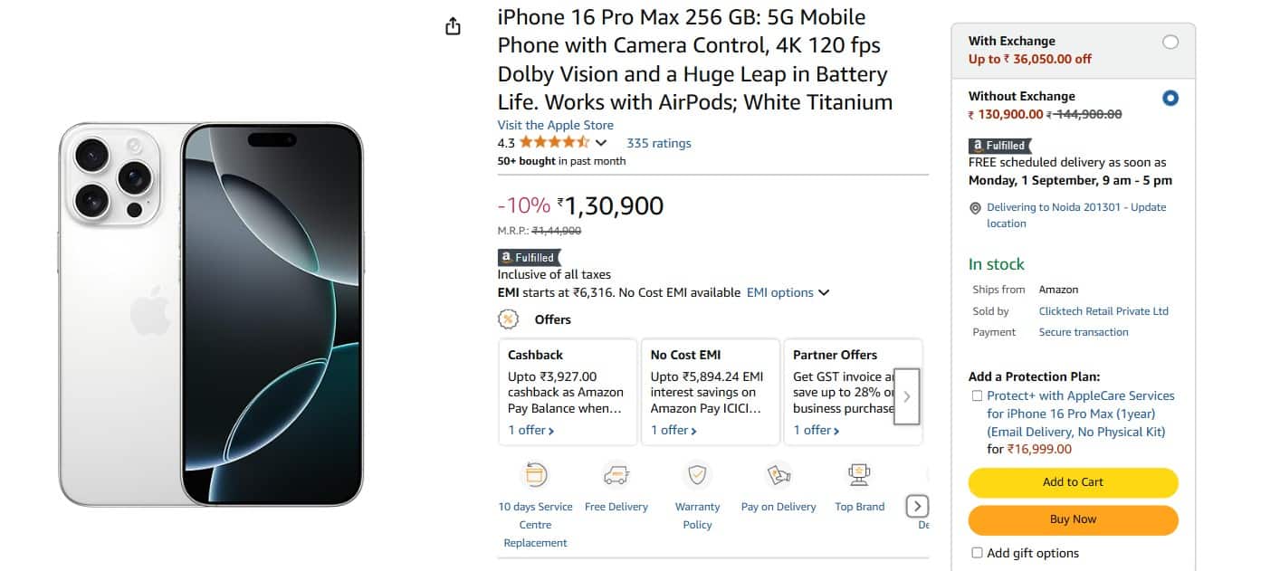The width and height of the screenshot is (1280, 571).
Task: Check the Protect+ with AppleCare checkbox
Action: [x=977, y=395]
